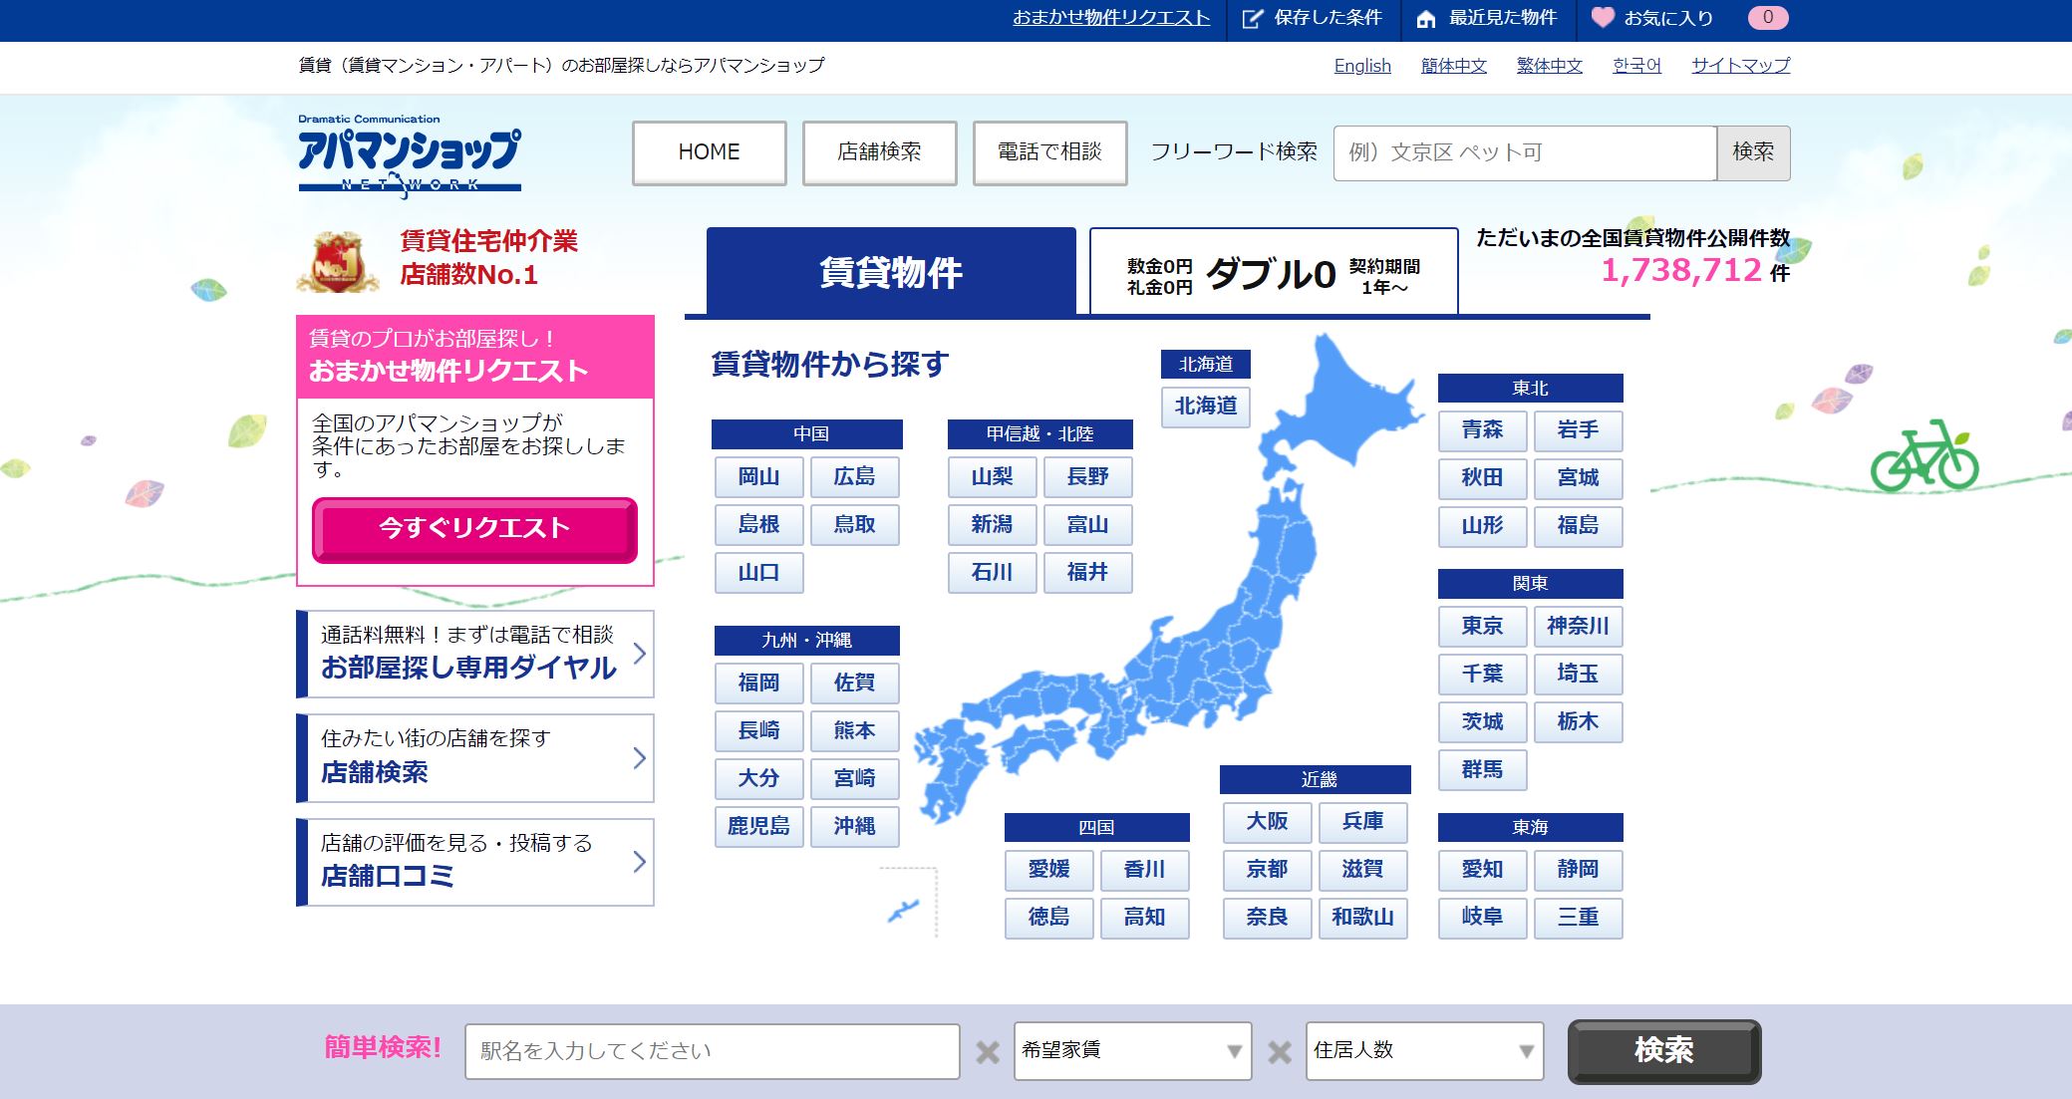2072x1099 pixels.
Task: Select 千葉 prefecture
Action: [1482, 674]
